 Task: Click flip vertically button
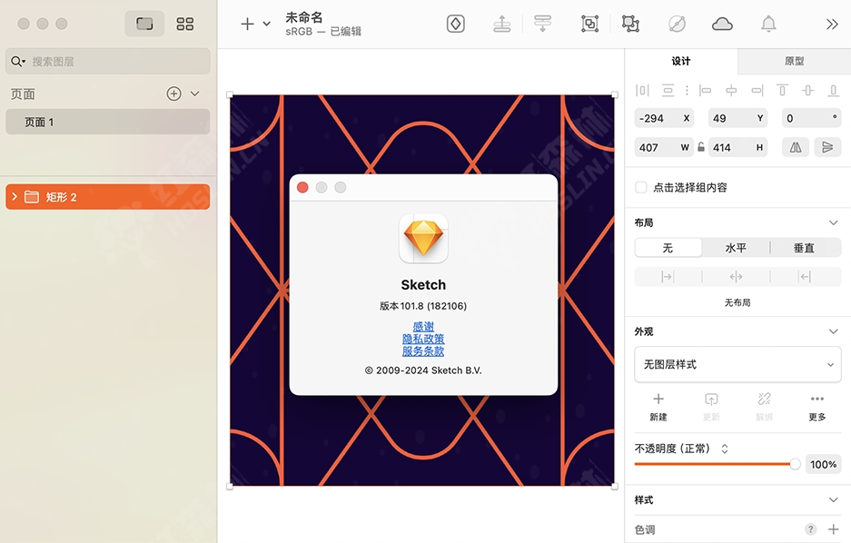click(827, 147)
